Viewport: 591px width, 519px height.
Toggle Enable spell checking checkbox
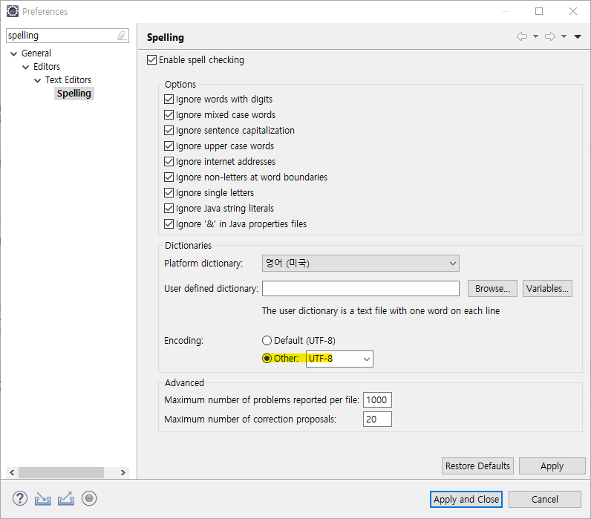point(151,60)
